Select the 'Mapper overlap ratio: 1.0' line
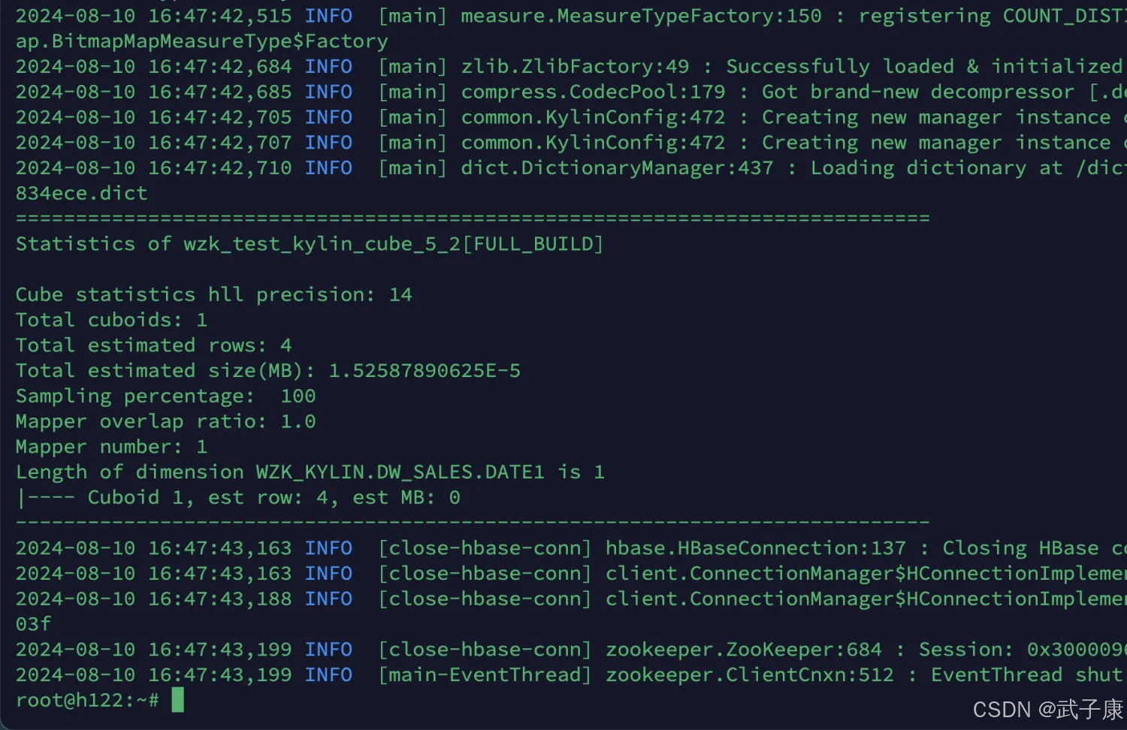This screenshot has height=730, width=1127. [x=165, y=421]
